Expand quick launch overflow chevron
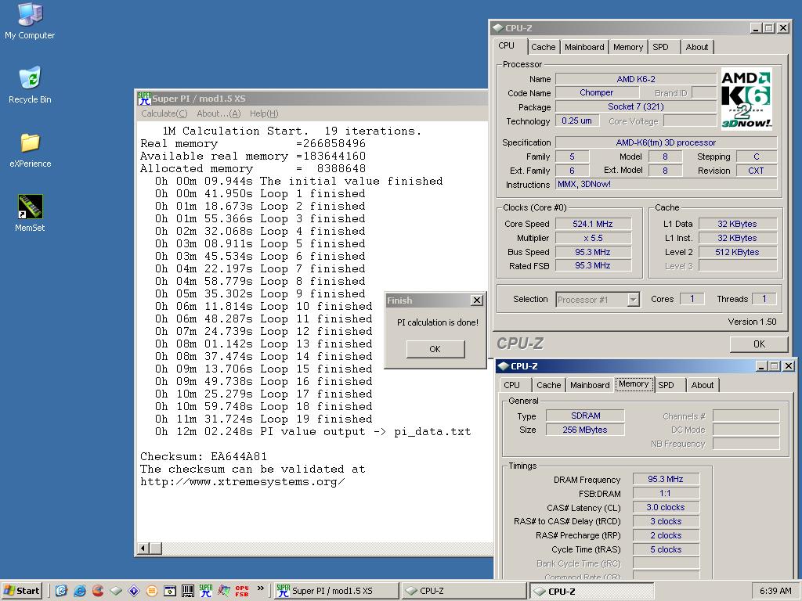This screenshot has width=802, height=601. tap(260, 588)
